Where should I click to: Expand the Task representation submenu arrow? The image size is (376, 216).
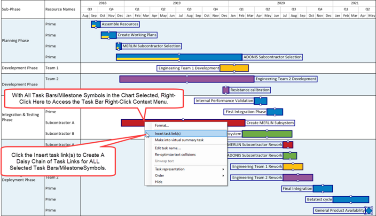223,169
